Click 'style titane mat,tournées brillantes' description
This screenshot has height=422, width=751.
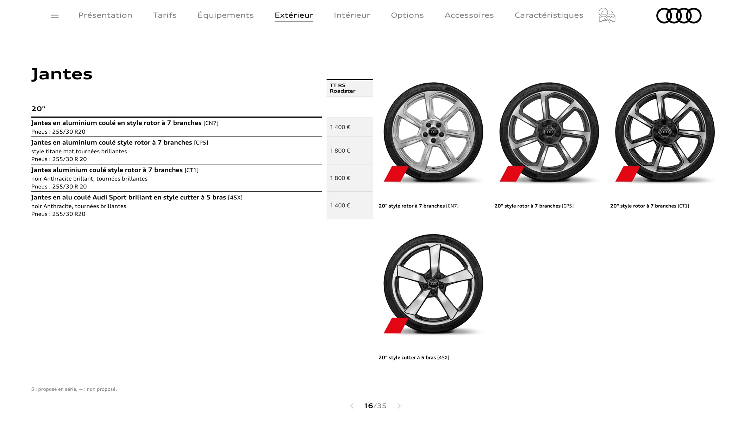(79, 151)
